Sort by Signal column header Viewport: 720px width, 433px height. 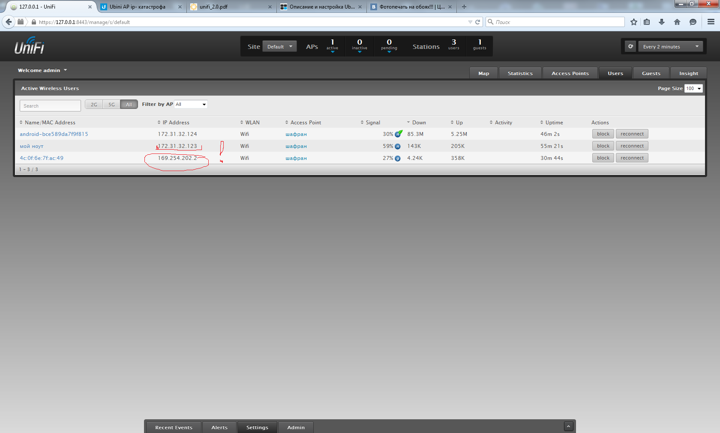(x=370, y=123)
